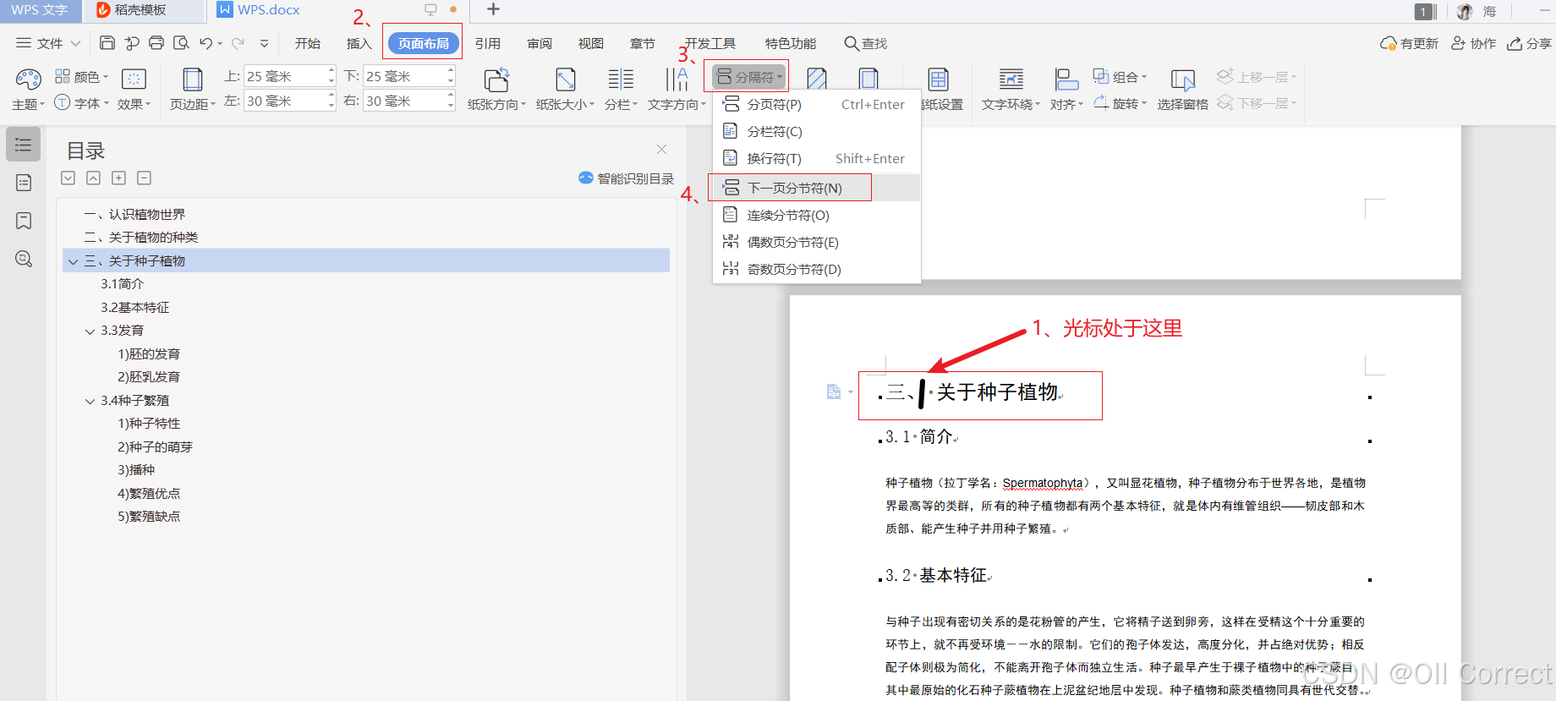Select the 页面布局 ribbon tab
1556x701 pixels.
click(x=424, y=43)
